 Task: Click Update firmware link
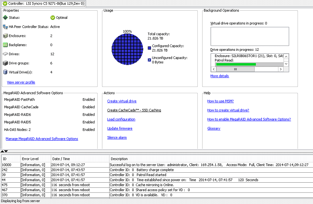pos(120,129)
